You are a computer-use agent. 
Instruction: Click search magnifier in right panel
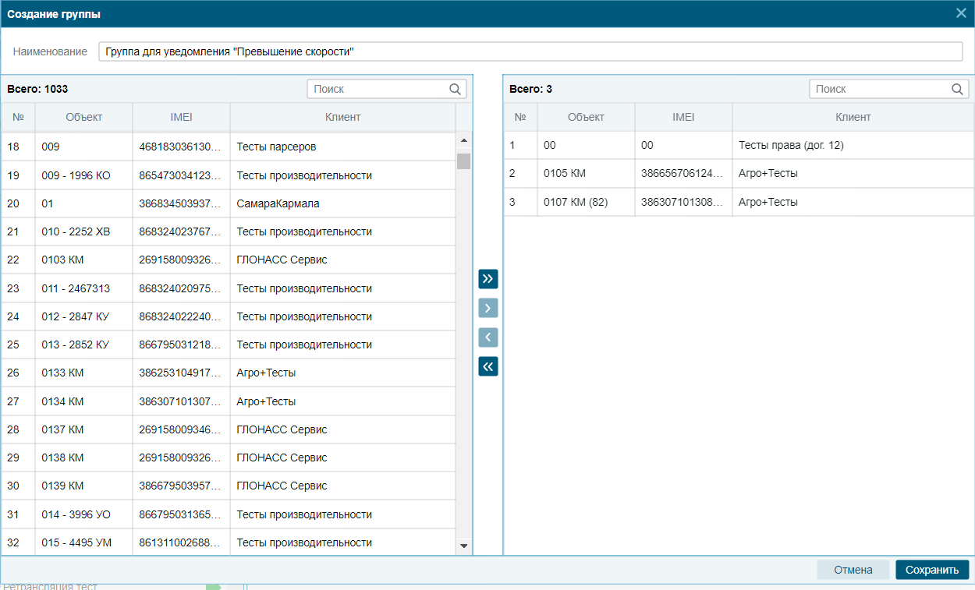tap(958, 89)
